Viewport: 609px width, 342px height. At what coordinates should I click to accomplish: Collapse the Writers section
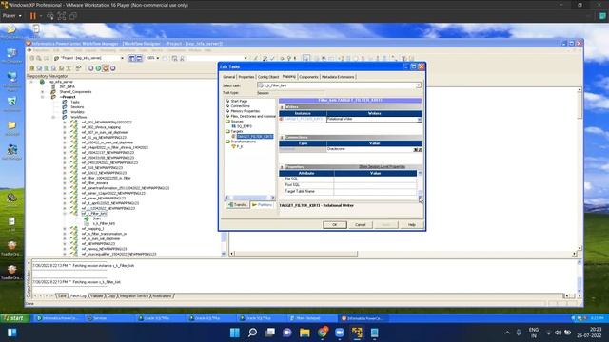282,107
